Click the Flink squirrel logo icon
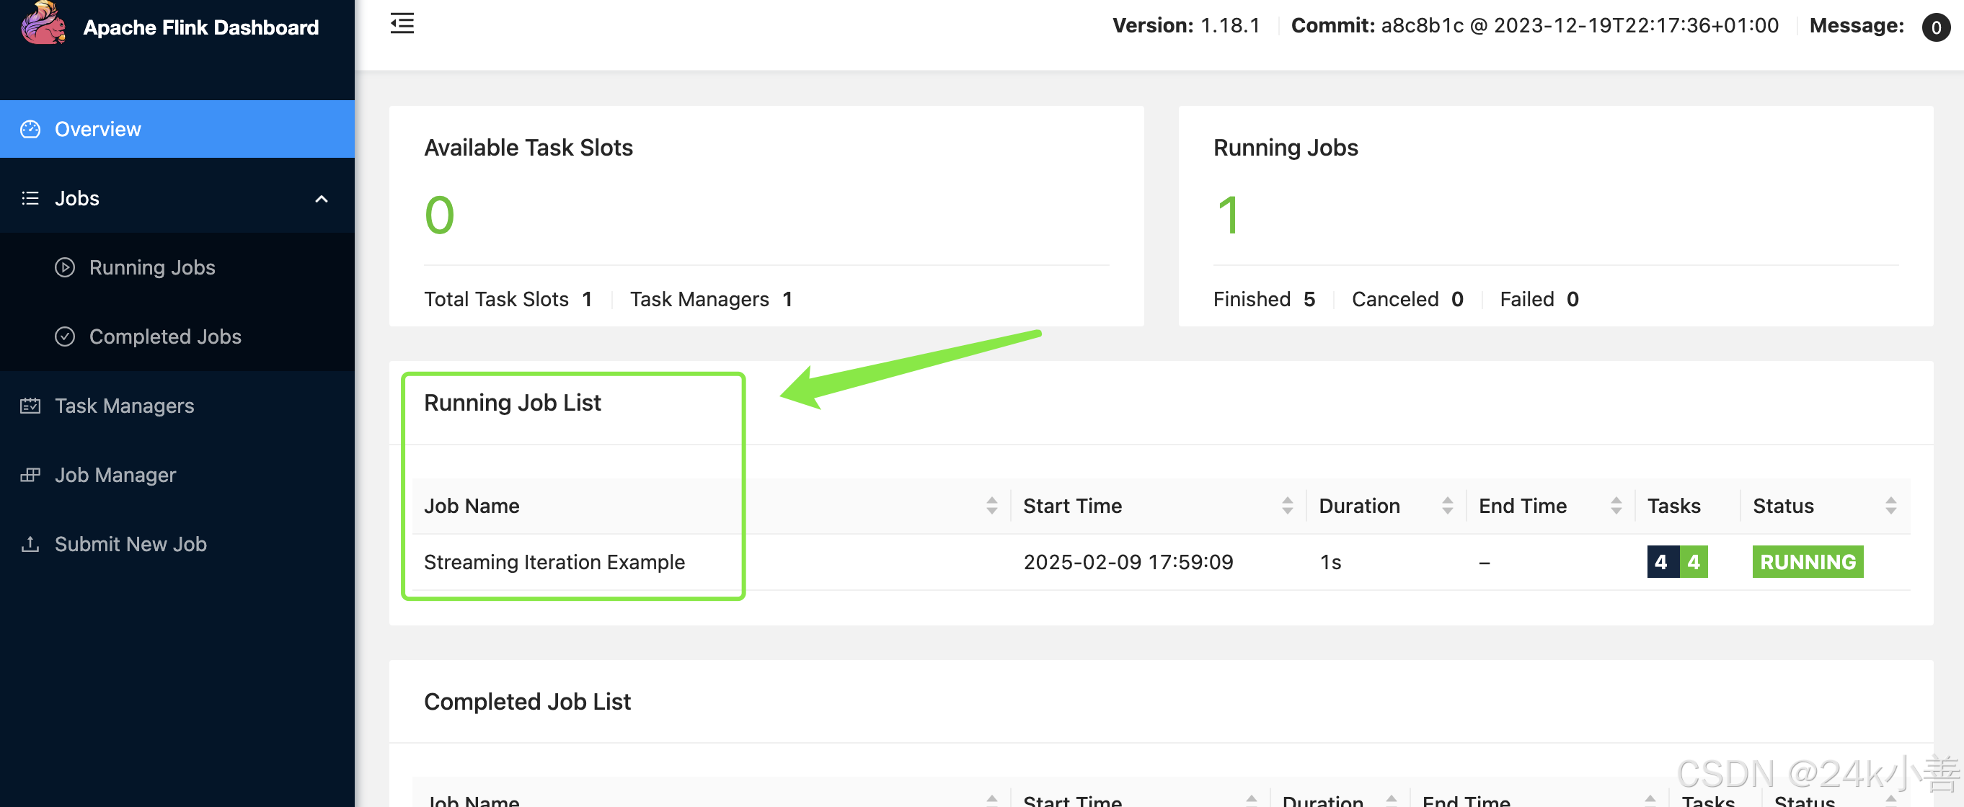This screenshot has height=807, width=1964. pos(42,23)
